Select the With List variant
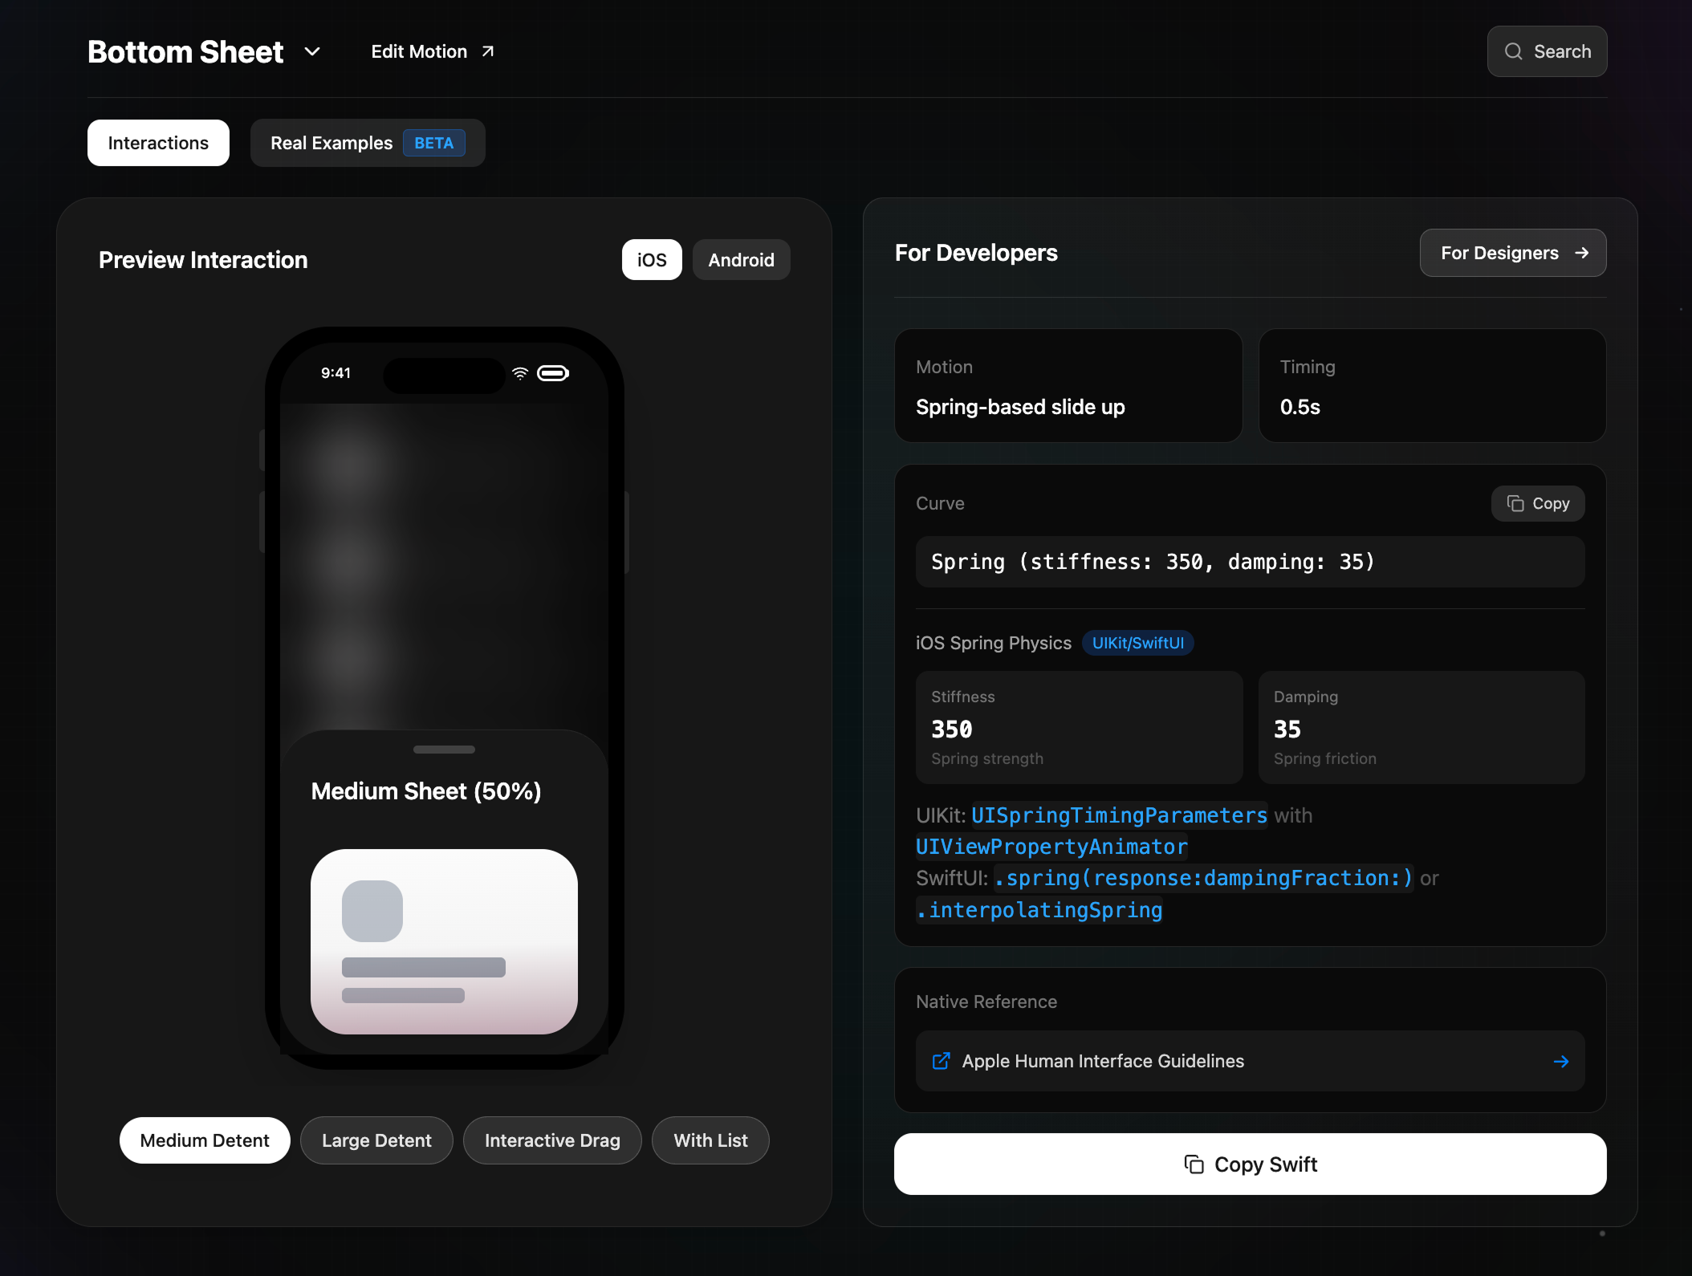 coord(710,1140)
